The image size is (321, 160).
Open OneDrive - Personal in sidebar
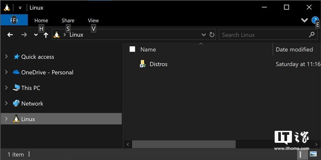[47, 72]
